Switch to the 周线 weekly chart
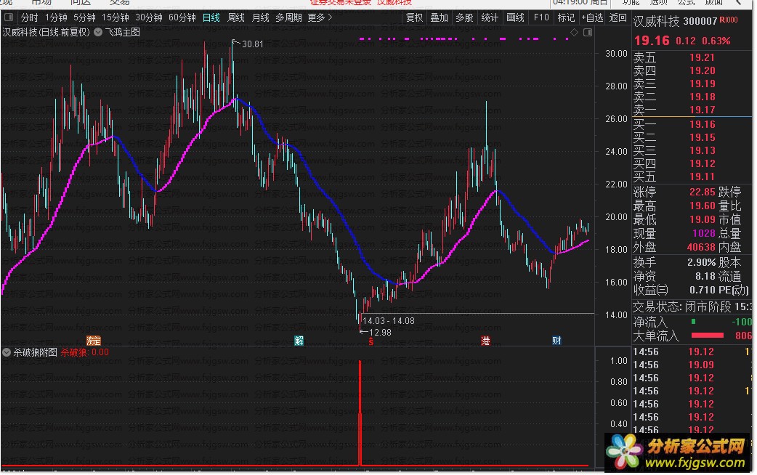 tap(235, 18)
